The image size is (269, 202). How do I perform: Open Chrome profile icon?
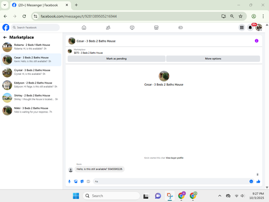coord(253,16)
